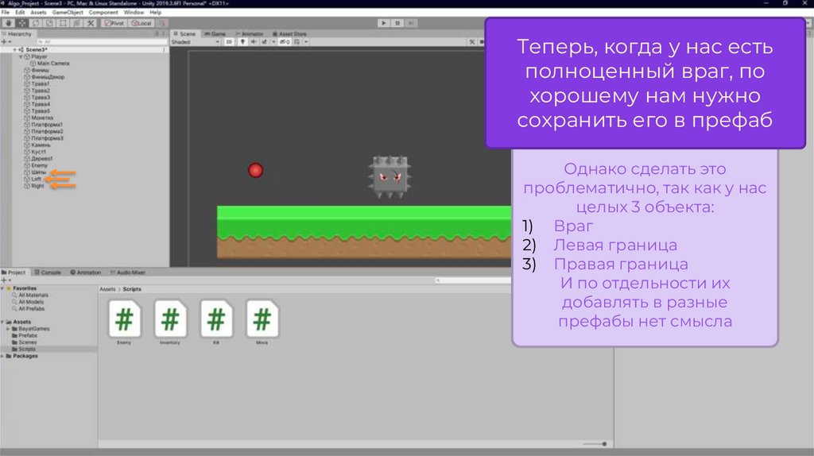
Task: Open the grid options dropdown arrow
Action: [306, 42]
